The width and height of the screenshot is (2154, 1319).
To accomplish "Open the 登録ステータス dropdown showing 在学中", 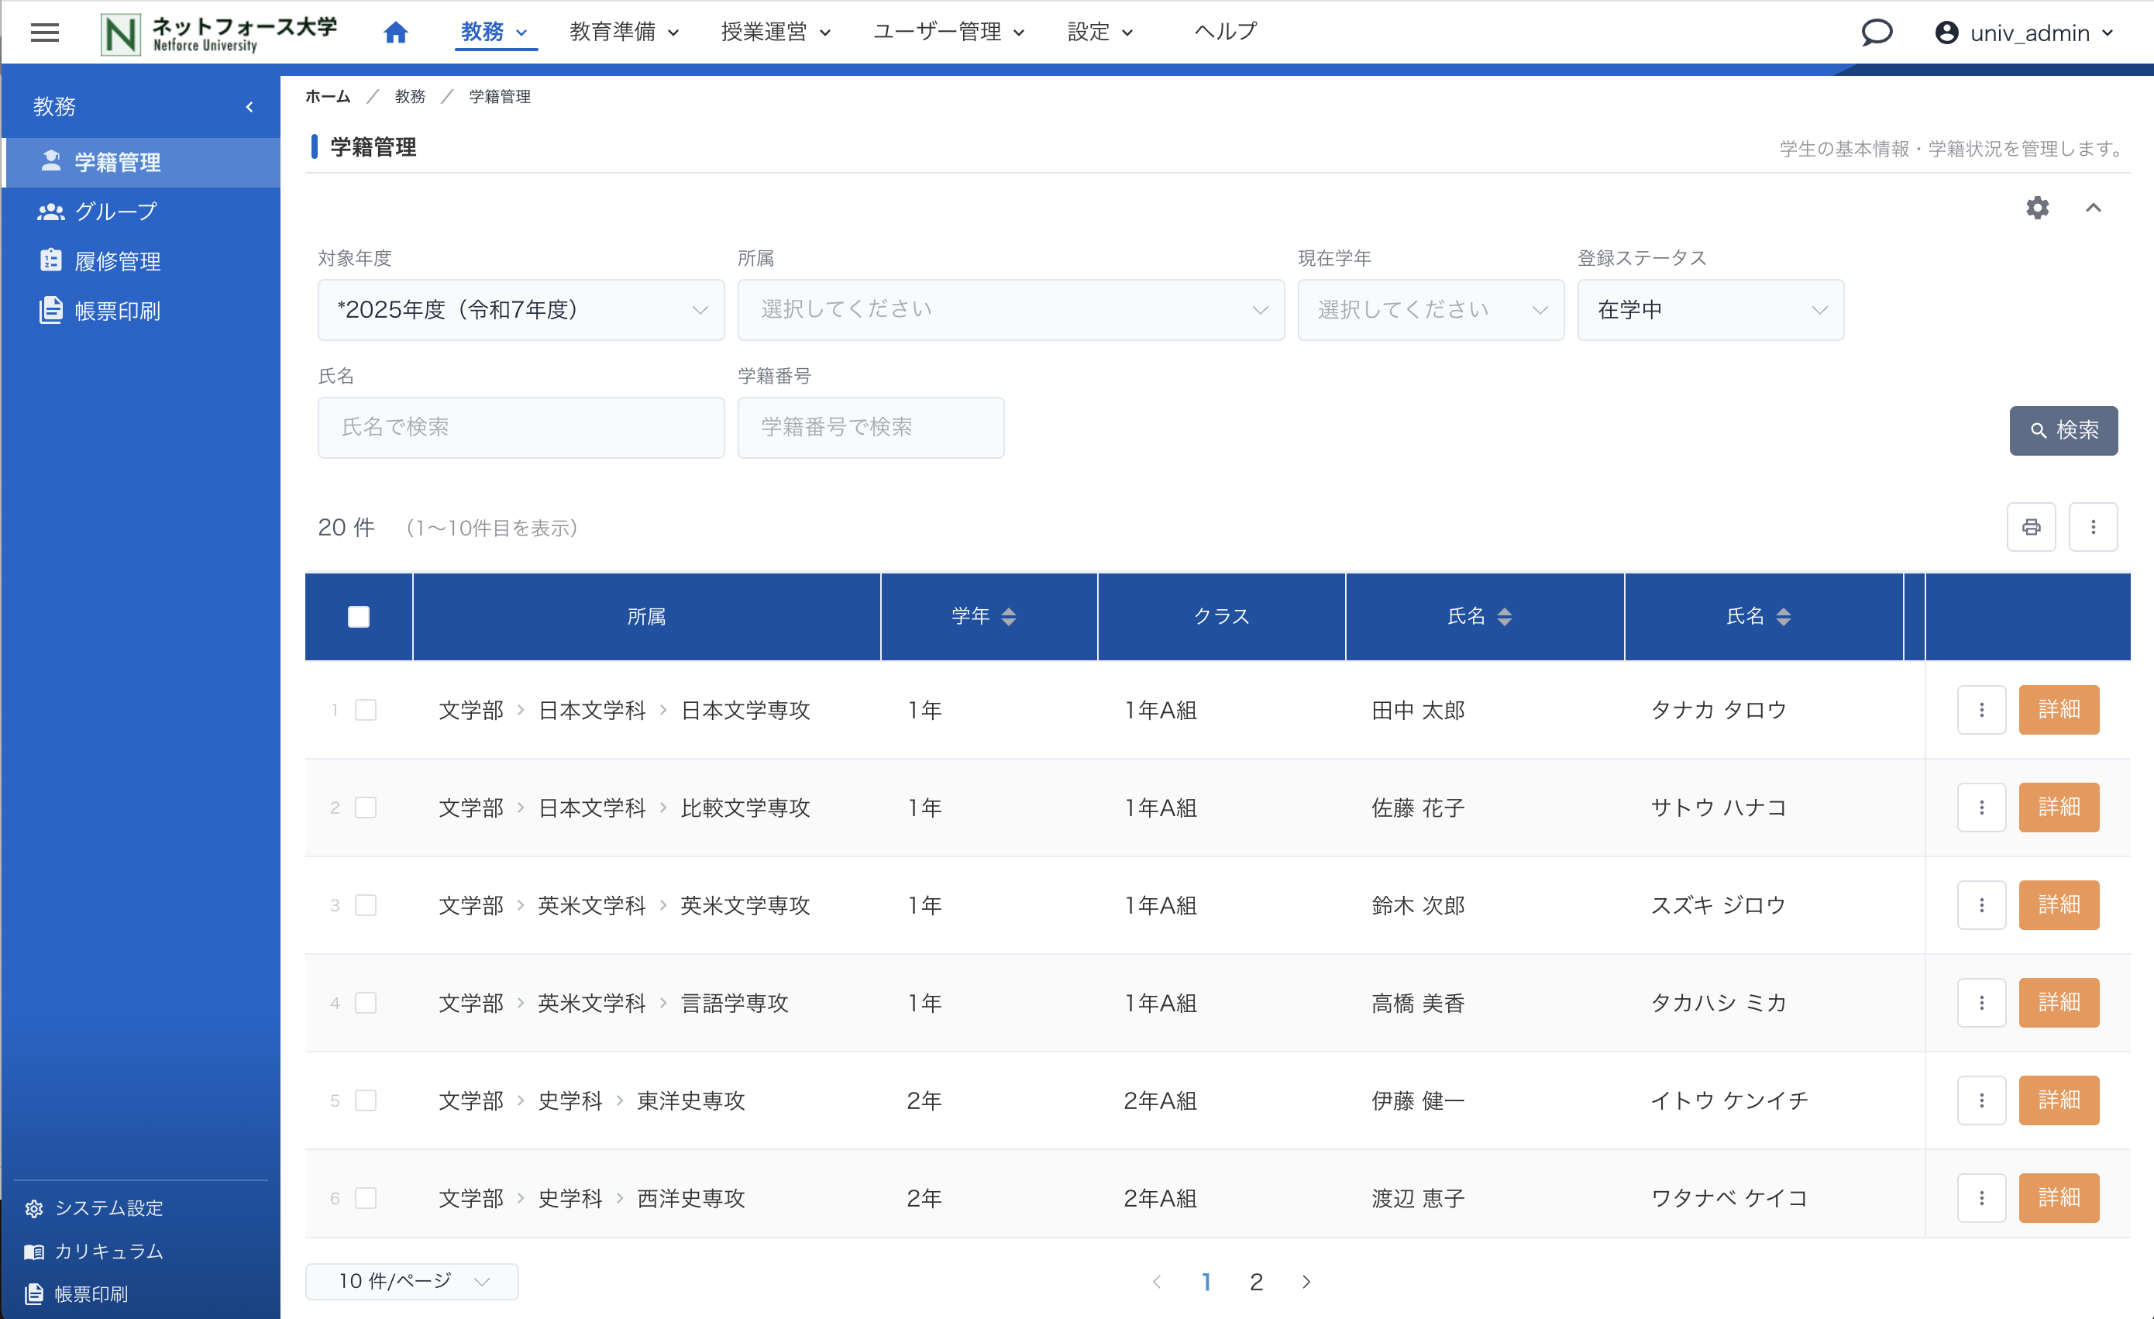I will coord(1710,309).
